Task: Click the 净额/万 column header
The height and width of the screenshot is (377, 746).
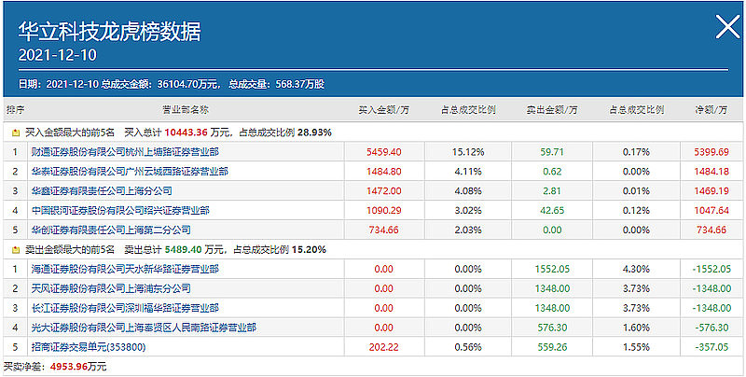Action: click(x=711, y=111)
